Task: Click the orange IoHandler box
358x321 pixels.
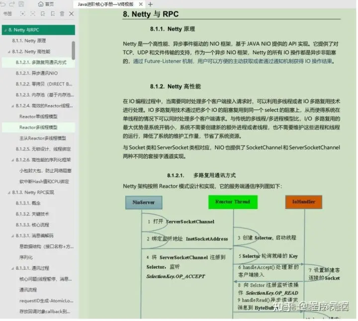Action: click(304, 202)
